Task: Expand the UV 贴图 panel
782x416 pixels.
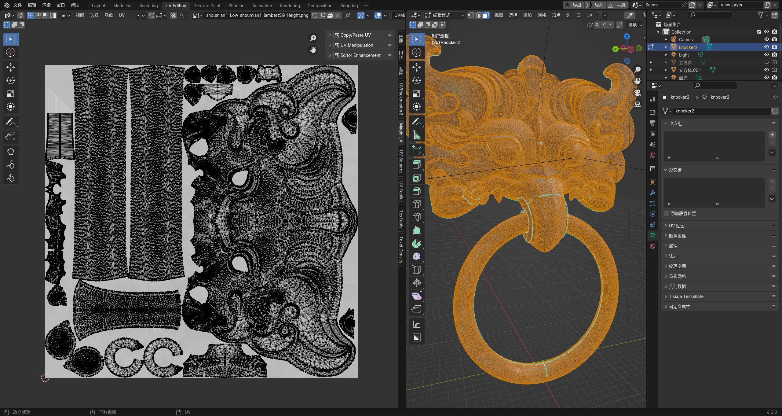Action: click(676, 226)
